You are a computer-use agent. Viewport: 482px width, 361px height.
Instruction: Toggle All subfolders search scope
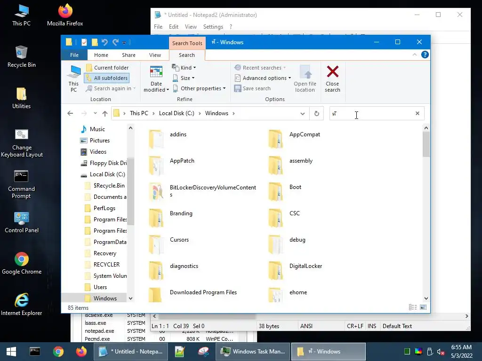pyautogui.click(x=107, y=78)
